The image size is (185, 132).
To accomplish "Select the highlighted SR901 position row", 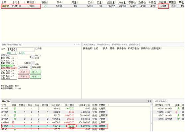I will (54, 126).
